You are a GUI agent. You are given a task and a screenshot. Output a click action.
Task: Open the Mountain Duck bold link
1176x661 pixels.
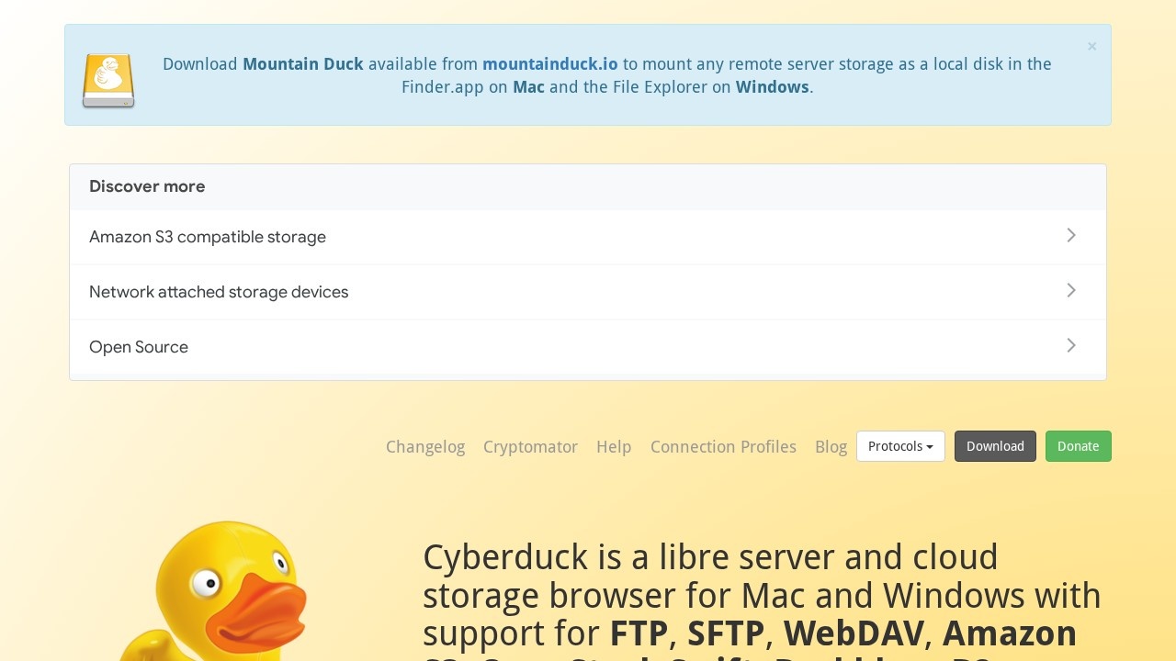click(x=303, y=64)
